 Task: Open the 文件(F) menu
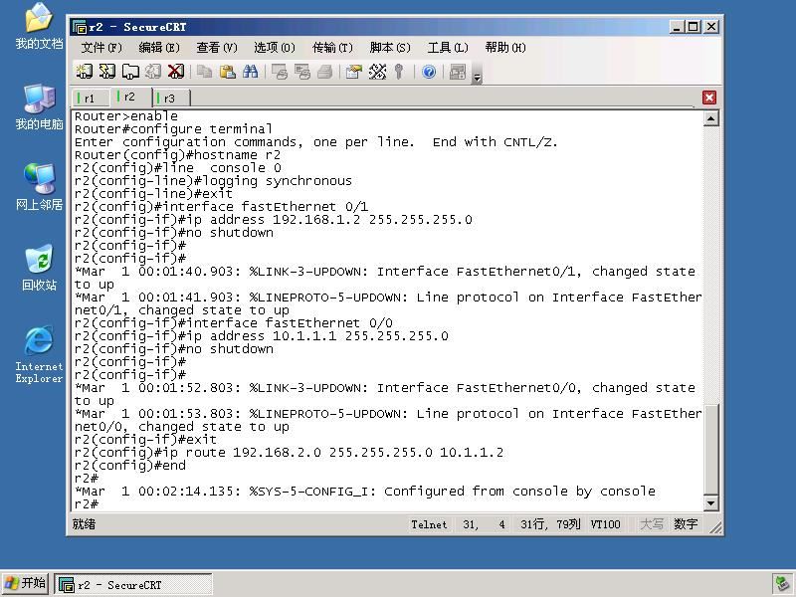click(101, 48)
